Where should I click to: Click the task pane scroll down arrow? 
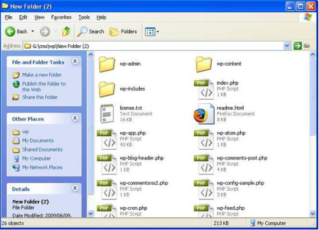point(91,214)
